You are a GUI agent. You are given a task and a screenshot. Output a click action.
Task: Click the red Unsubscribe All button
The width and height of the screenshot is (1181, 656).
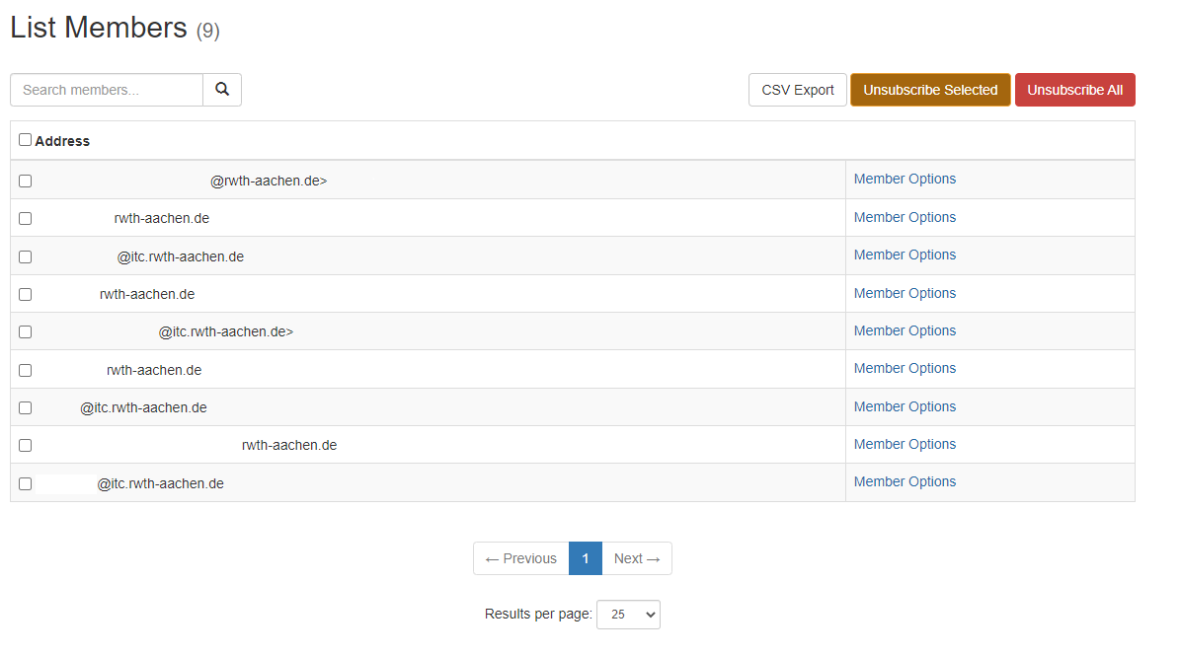pyautogui.click(x=1074, y=90)
